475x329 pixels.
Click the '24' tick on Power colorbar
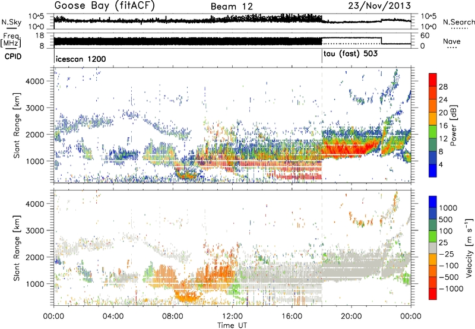point(443,100)
